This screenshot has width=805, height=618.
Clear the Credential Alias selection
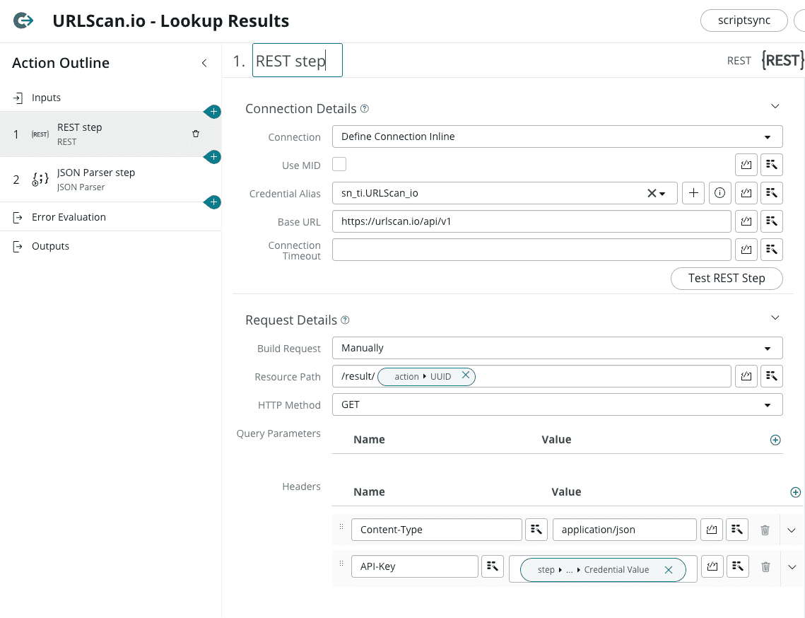[652, 193]
